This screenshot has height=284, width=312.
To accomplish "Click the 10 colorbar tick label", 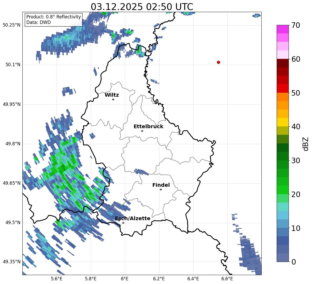I will pyautogui.click(x=296, y=228).
